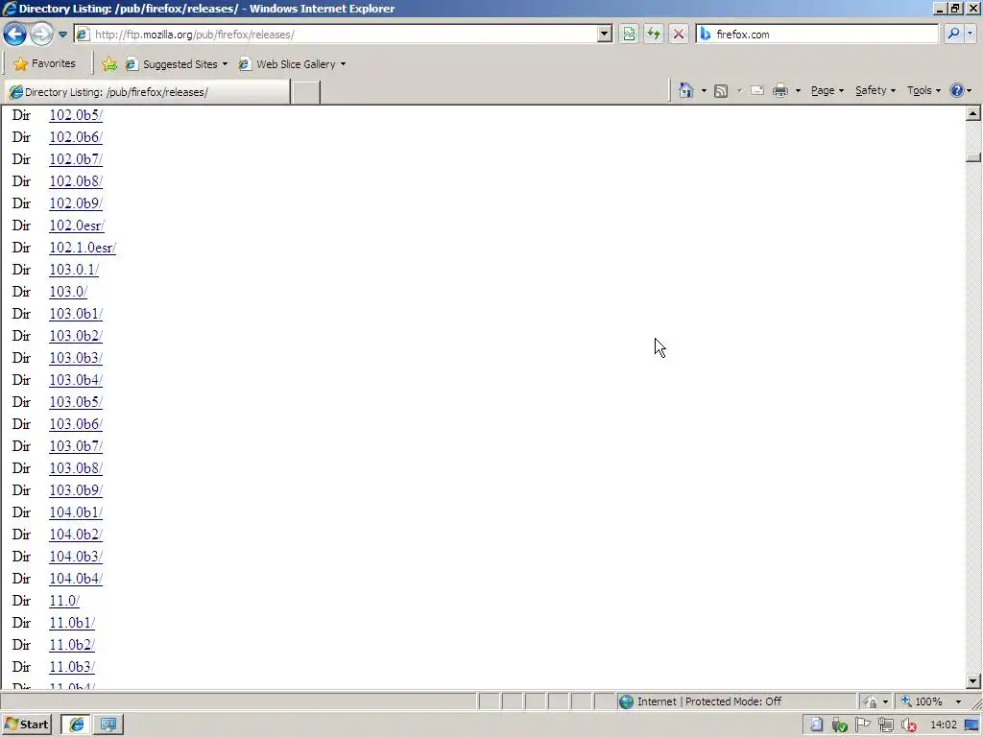The width and height of the screenshot is (983, 737).
Task: Open the 103.0/ directory link
Action: click(68, 292)
